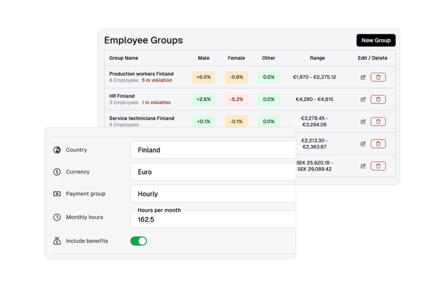Click the dollar coin icon beside Currency
The image size is (445, 288).
click(x=57, y=172)
